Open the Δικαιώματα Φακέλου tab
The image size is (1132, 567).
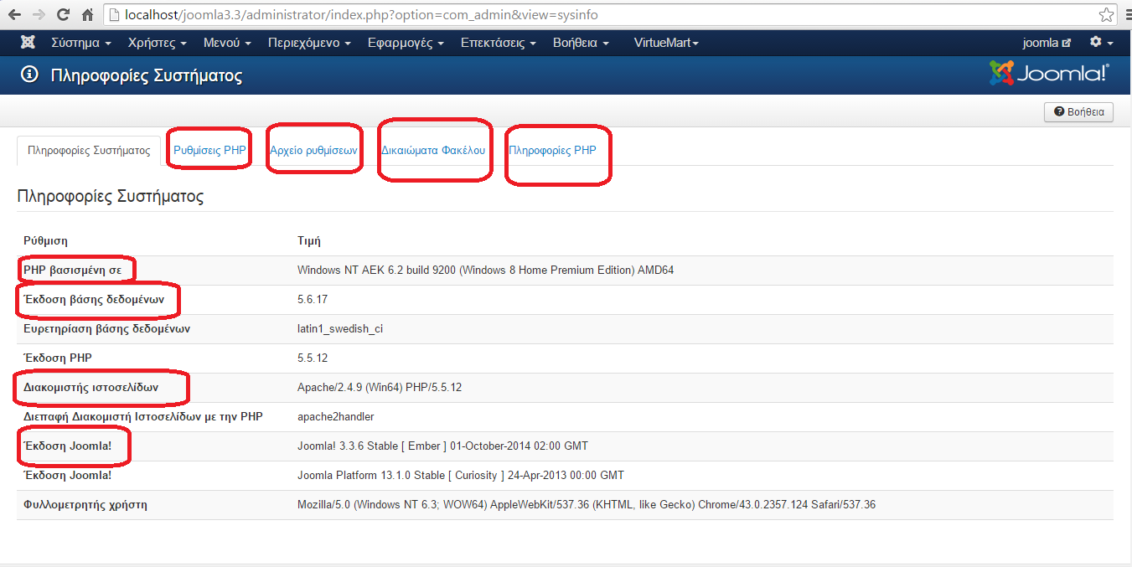[433, 151]
